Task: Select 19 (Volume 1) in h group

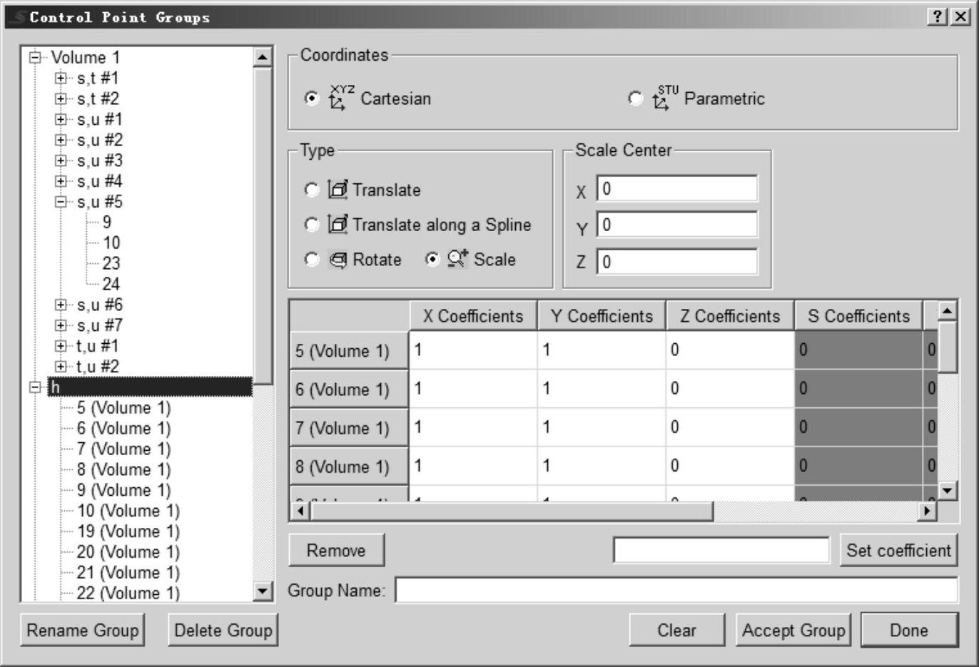Action: pyautogui.click(x=128, y=531)
